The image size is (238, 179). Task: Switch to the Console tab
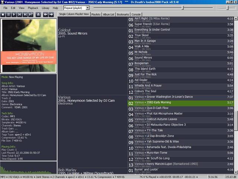pos(136,15)
